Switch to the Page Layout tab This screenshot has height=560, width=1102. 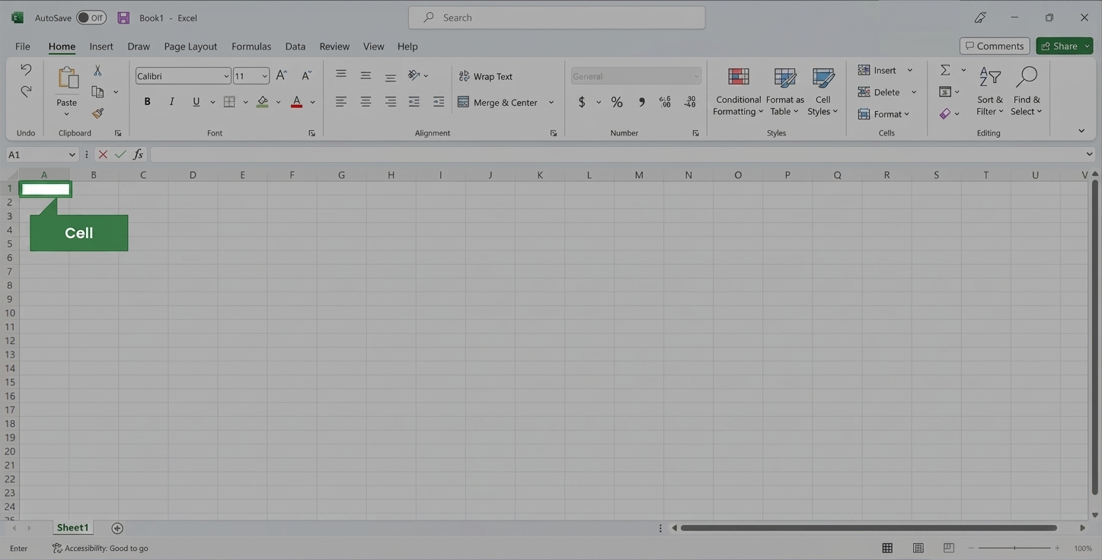pyautogui.click(x=190, y=46)
